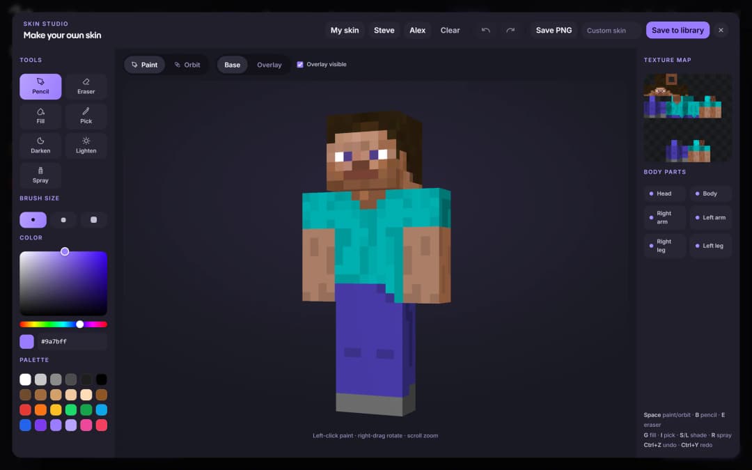Set the largest brush size
Viewport: 752px width, 470px height.
[x=93, y=219]
